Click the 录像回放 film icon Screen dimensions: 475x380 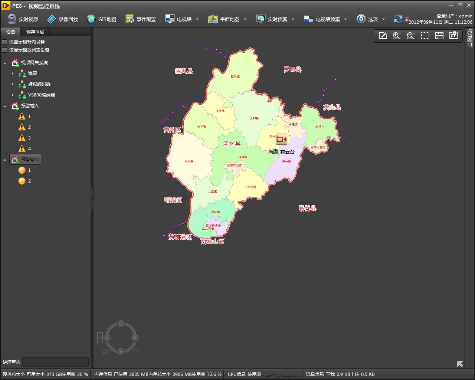coord(52,19)
